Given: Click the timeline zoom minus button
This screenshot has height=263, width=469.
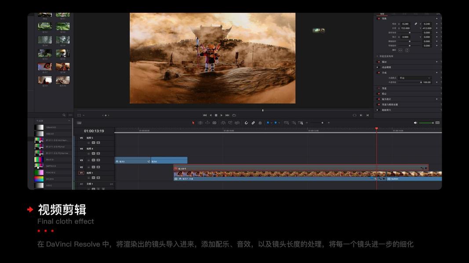Looking at the screenshot, I should pos(307,123).
